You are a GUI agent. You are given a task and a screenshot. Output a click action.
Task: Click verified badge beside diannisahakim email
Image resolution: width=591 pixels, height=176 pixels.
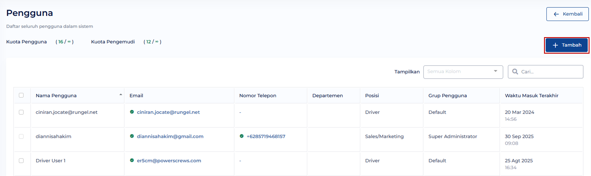[x=132, y=136]
